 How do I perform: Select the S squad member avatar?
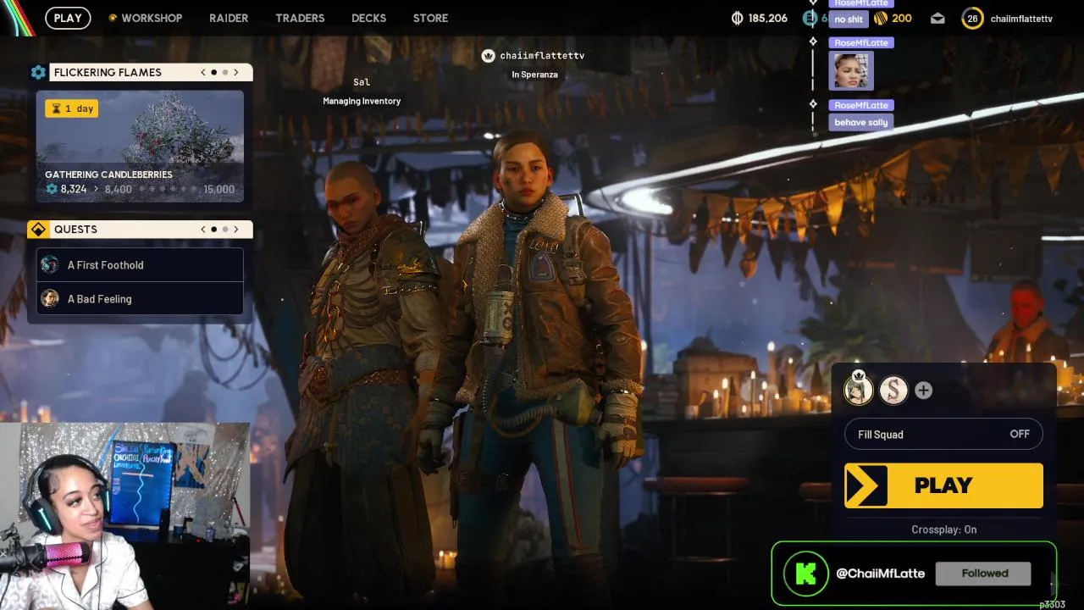click(x=893, y=390)
